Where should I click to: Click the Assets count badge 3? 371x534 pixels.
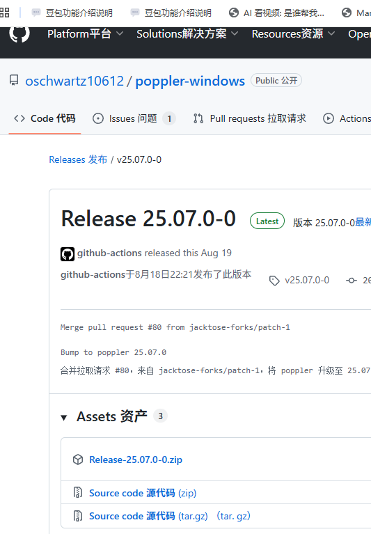click(x=160, y=416)
